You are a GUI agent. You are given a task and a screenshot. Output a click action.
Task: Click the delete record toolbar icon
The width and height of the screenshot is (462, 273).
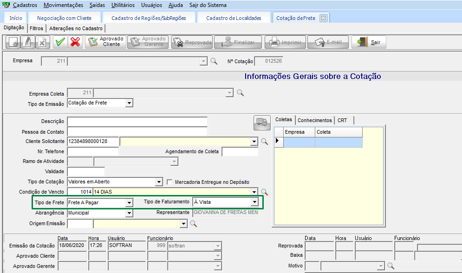click(41, 42)
